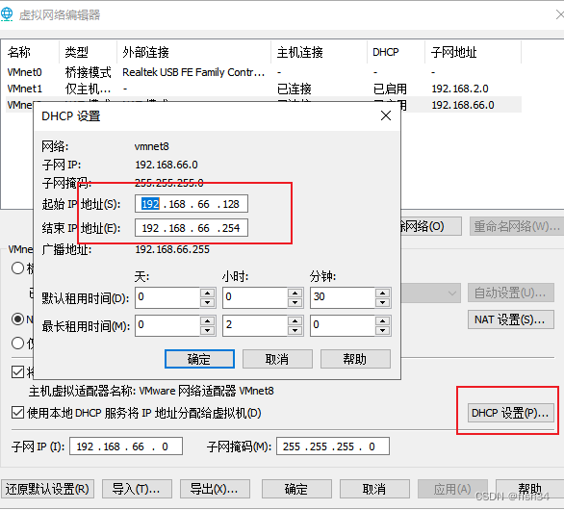Click the 外部连接 column header
The height and width of the screenshot is (510, 564).
tap(193, 52)
